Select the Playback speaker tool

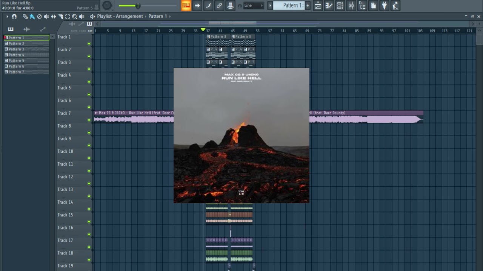point(82,17)
